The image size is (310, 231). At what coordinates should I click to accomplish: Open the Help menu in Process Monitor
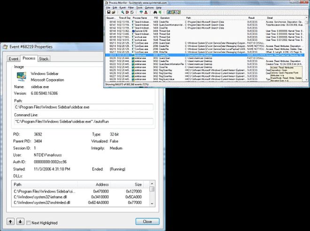coord(159,7)
